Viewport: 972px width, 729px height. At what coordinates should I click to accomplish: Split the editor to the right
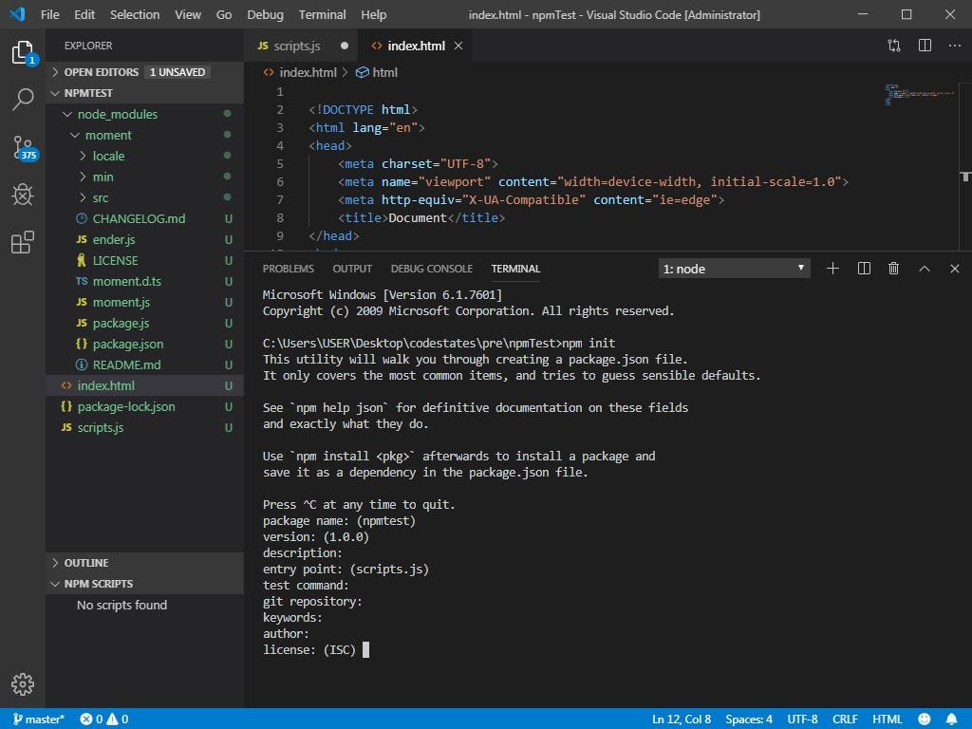925,46
